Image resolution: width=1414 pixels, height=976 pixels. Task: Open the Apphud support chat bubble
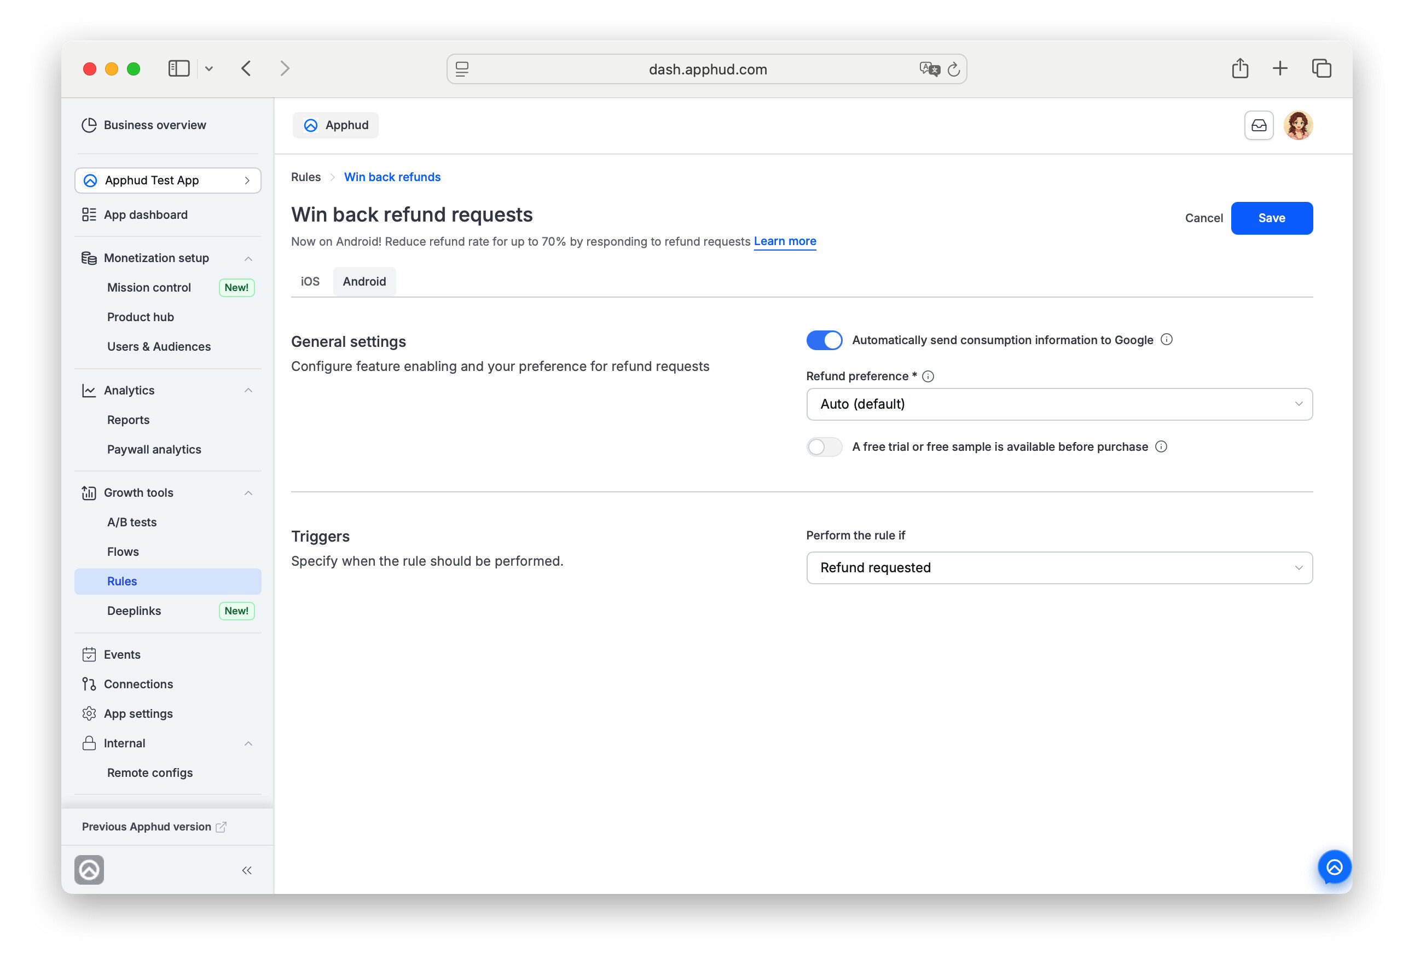tap(1334, 867)
